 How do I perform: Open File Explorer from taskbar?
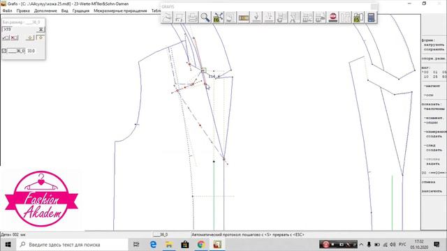(169, 245)
